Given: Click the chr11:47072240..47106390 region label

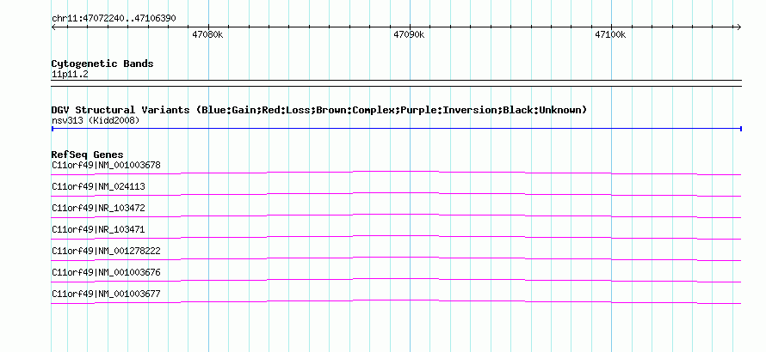Looking at the screenshot, I should [114, 19].
